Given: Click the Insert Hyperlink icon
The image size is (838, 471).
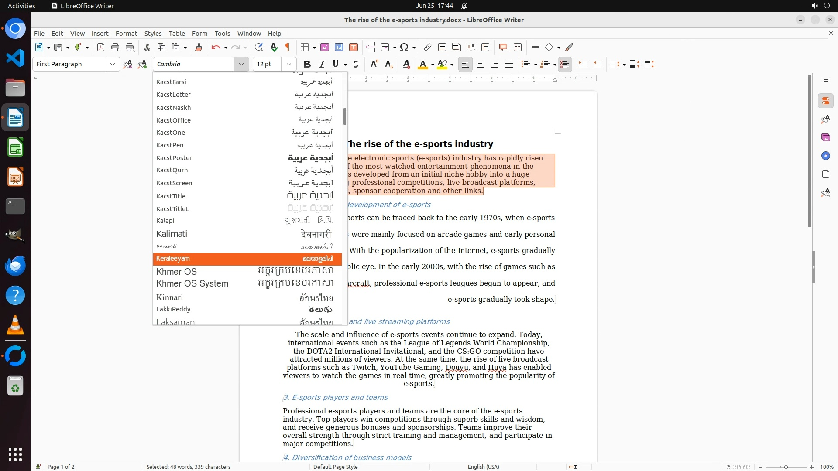Looking at the screenshot, I should (428, 47).
